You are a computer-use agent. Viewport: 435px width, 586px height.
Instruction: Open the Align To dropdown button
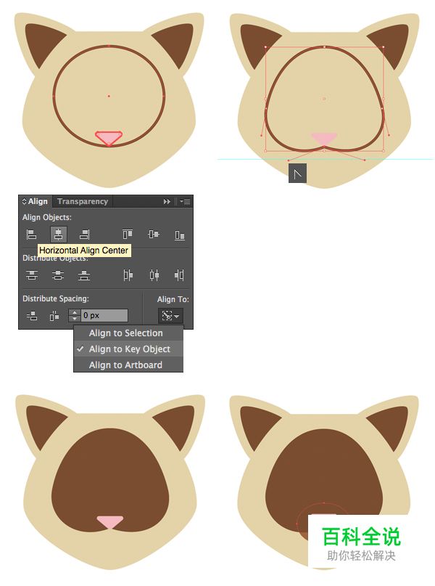coord(170,316)
